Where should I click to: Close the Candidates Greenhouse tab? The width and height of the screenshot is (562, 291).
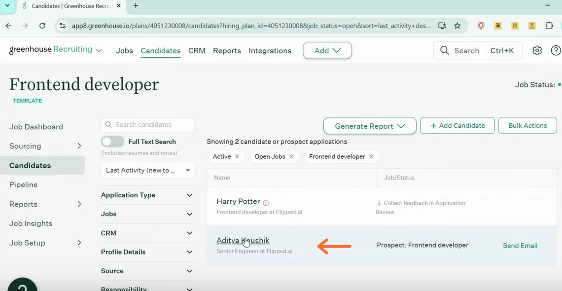click(x=119, y=6)
